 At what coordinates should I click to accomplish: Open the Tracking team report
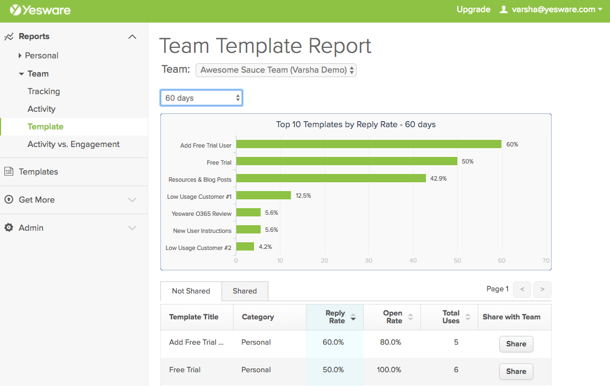tap(44, 91)
